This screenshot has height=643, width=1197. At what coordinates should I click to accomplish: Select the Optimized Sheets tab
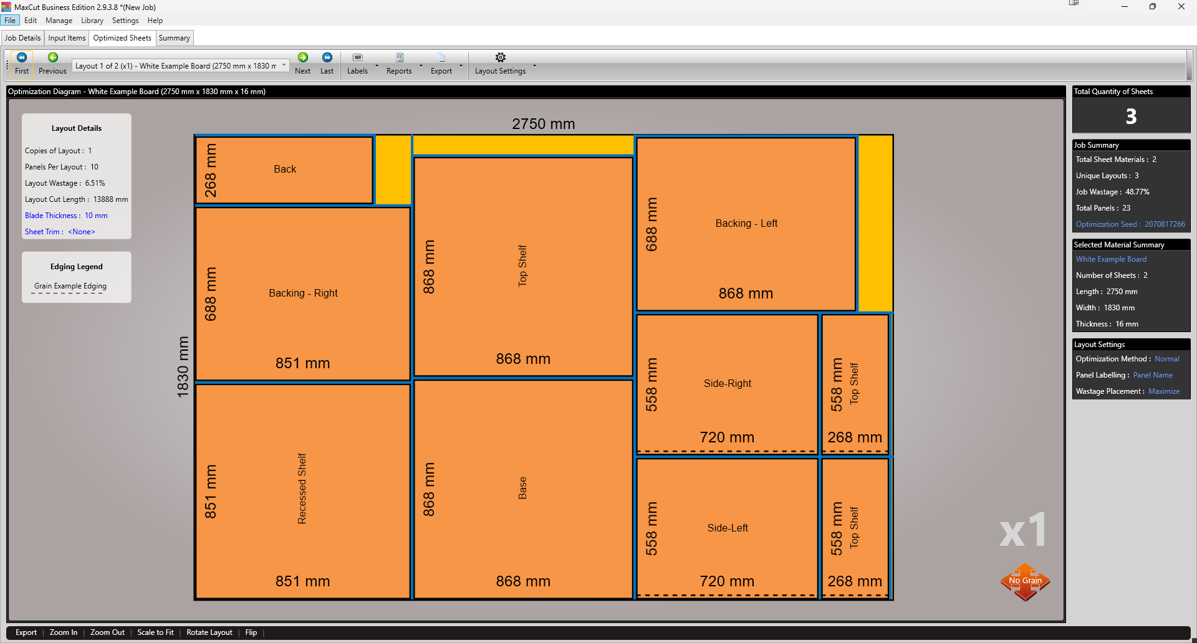click(122, 38)
